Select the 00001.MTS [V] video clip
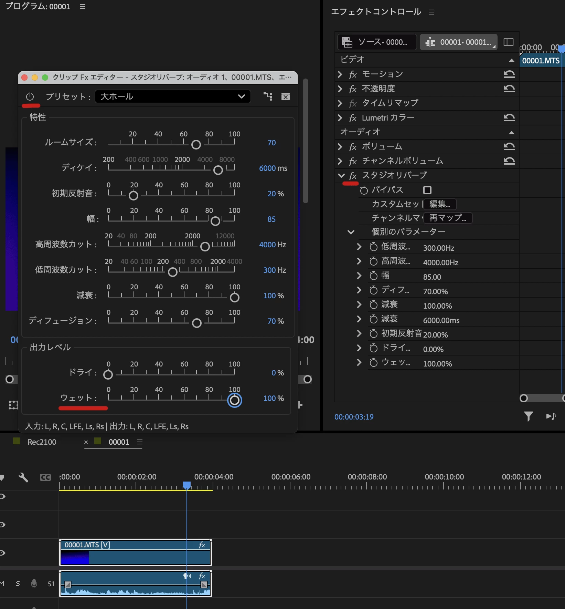The width and height of the screenshot is (565, 609). click(x=136, y=553)
